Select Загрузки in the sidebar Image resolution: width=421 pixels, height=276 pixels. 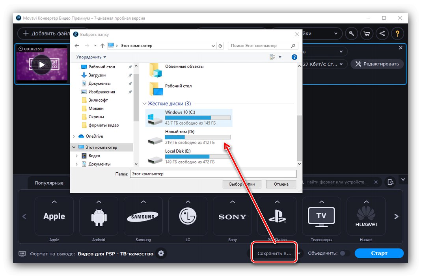(97, 75)
